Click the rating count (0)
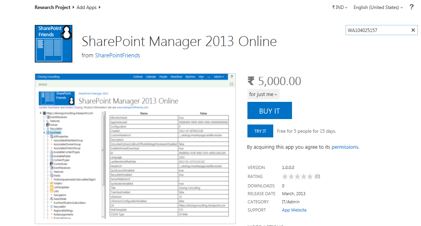The height and width of the screenshot is (226, 421). coord(317,176)
